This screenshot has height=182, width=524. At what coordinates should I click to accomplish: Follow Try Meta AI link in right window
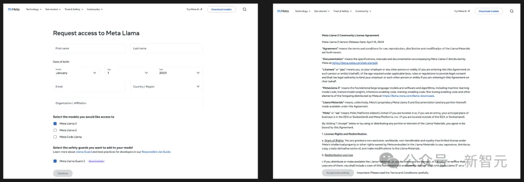[x=462, y=11]
